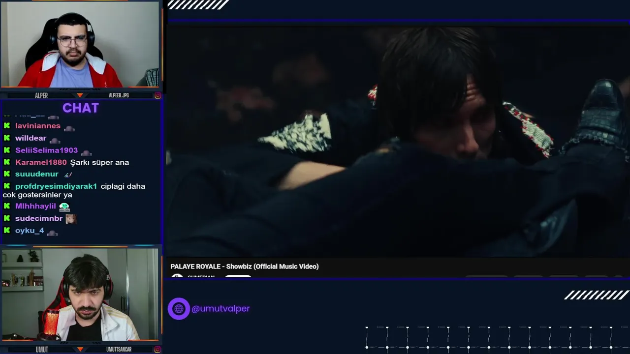The width and height of the screenshot is (630, 354).
Task: Open laviniannes' chat profile
Action: [x=38, y=126]
